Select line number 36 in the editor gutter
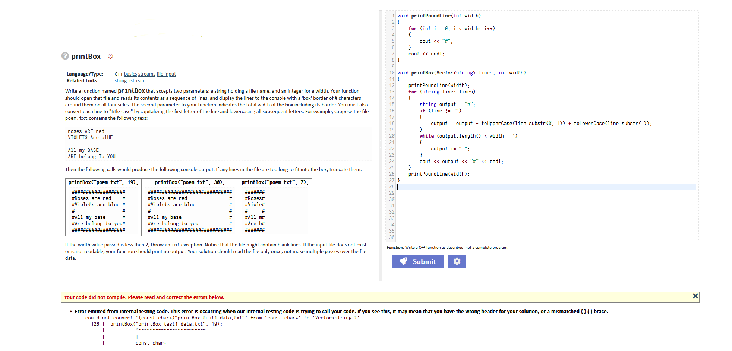The width and height of the screenshot is (732, 351). tap(392, 237)
